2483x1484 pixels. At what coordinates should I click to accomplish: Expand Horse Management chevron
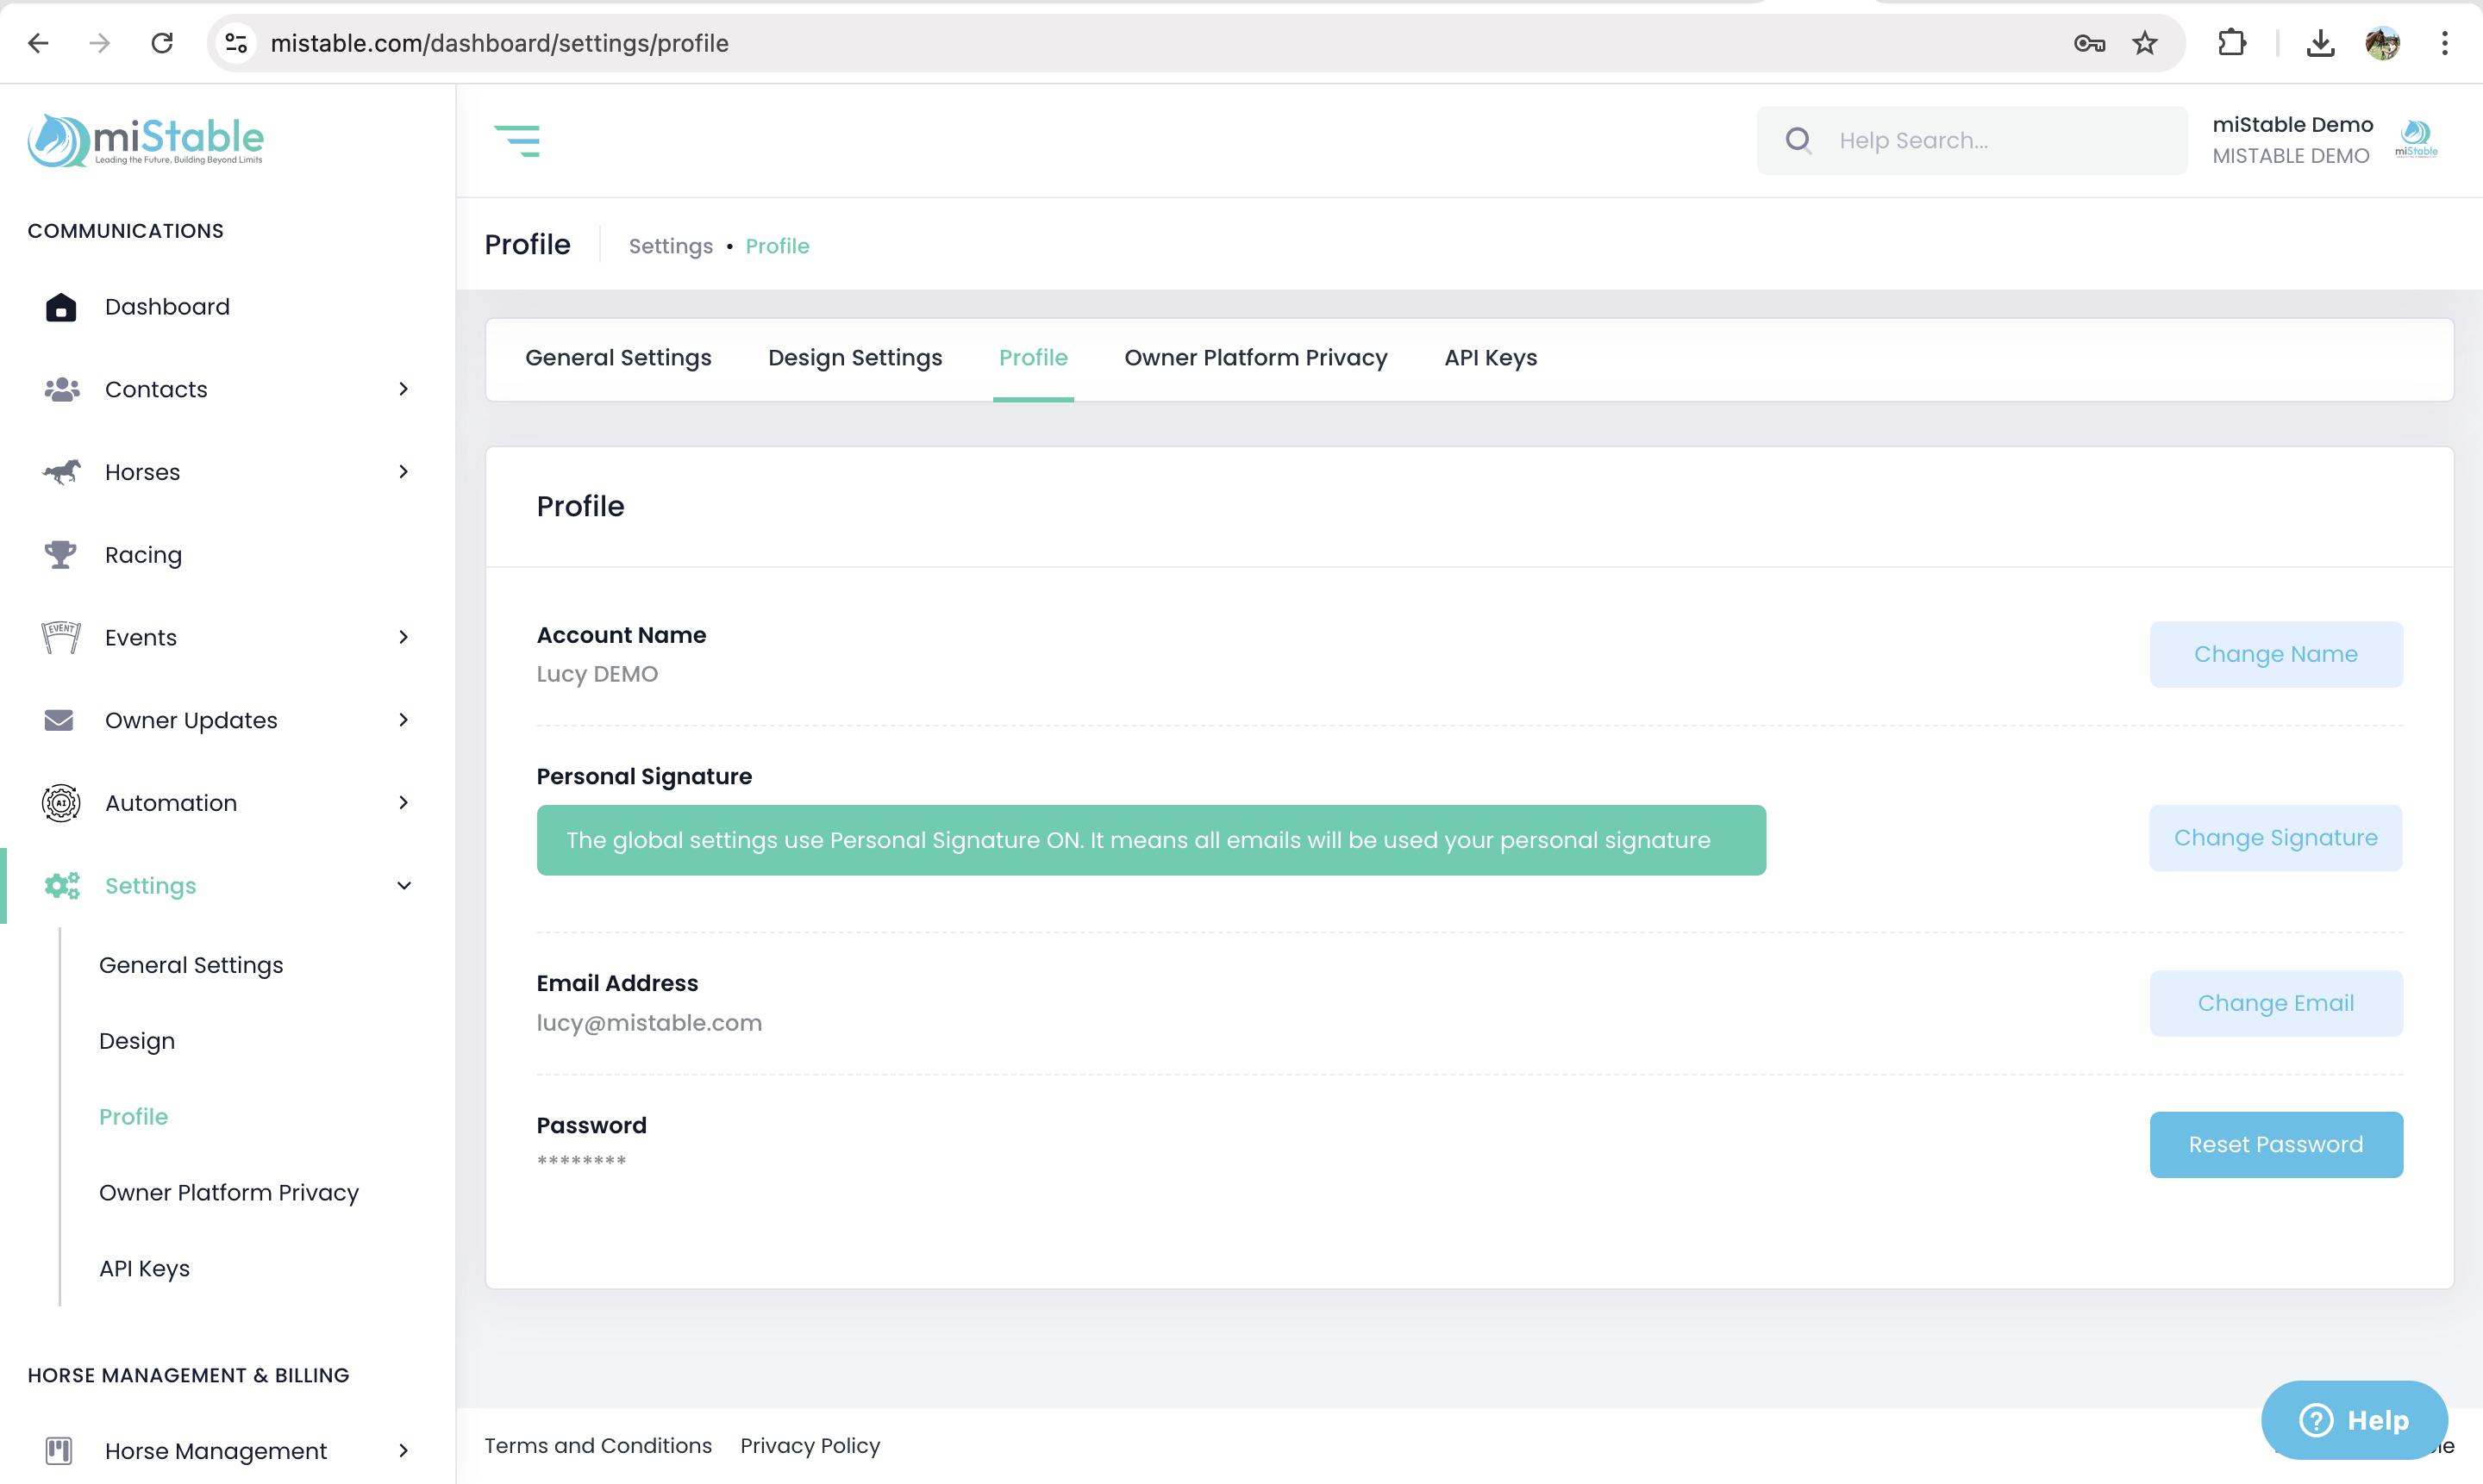(403, 1450)
